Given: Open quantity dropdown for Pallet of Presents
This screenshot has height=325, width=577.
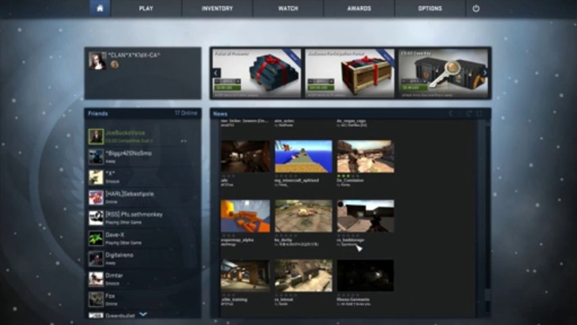Looking at the screenshot, I should click(x=227, y=81).
